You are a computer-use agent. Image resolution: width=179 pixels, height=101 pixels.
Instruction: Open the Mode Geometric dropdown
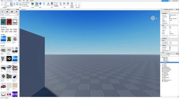point(26,3)
